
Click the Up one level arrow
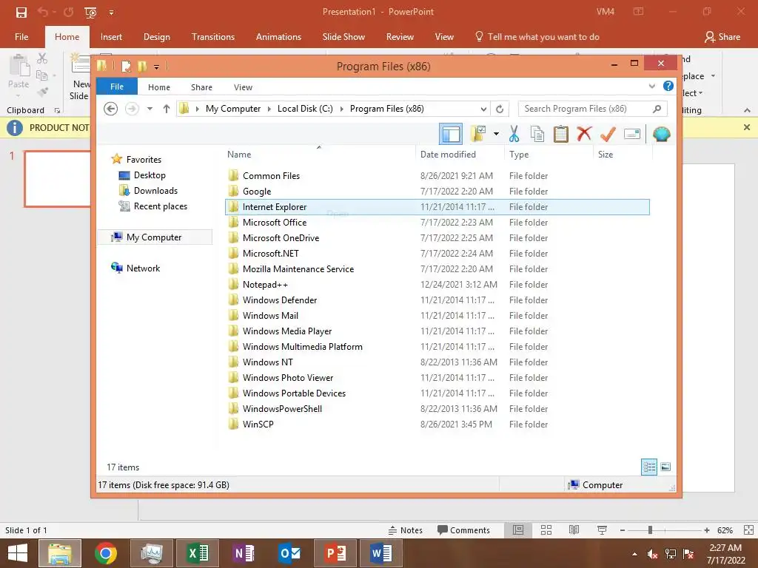click(x=167, y=109)
